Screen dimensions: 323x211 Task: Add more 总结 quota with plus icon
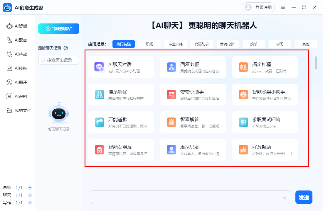click(30, 188)
